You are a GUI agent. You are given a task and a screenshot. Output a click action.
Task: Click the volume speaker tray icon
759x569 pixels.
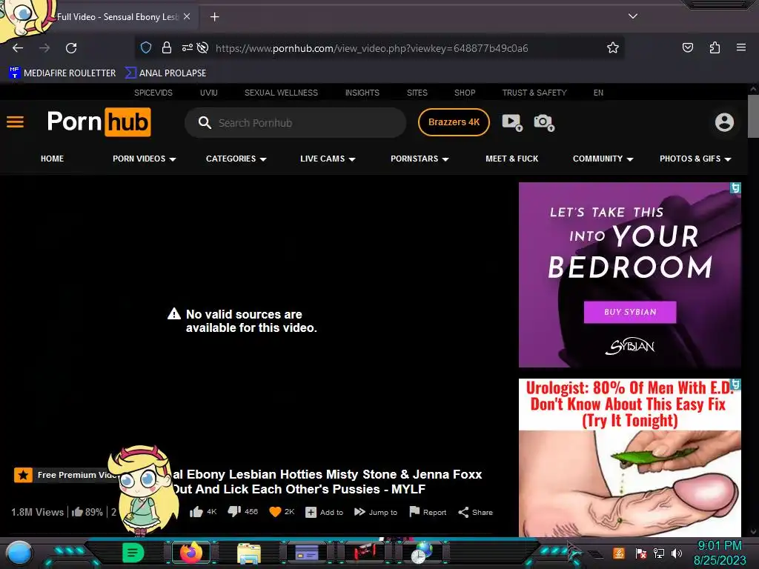coord(676,553)
